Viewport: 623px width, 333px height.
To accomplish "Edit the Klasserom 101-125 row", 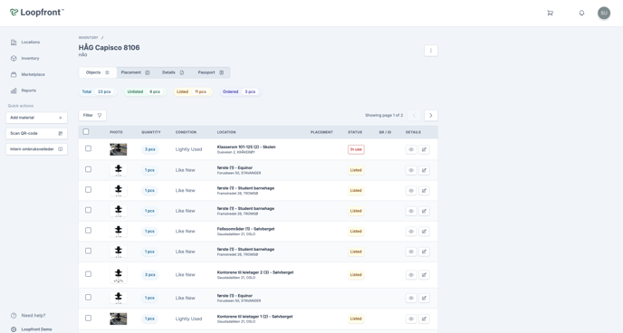I will pyautogui.click(x=424, y=149).
